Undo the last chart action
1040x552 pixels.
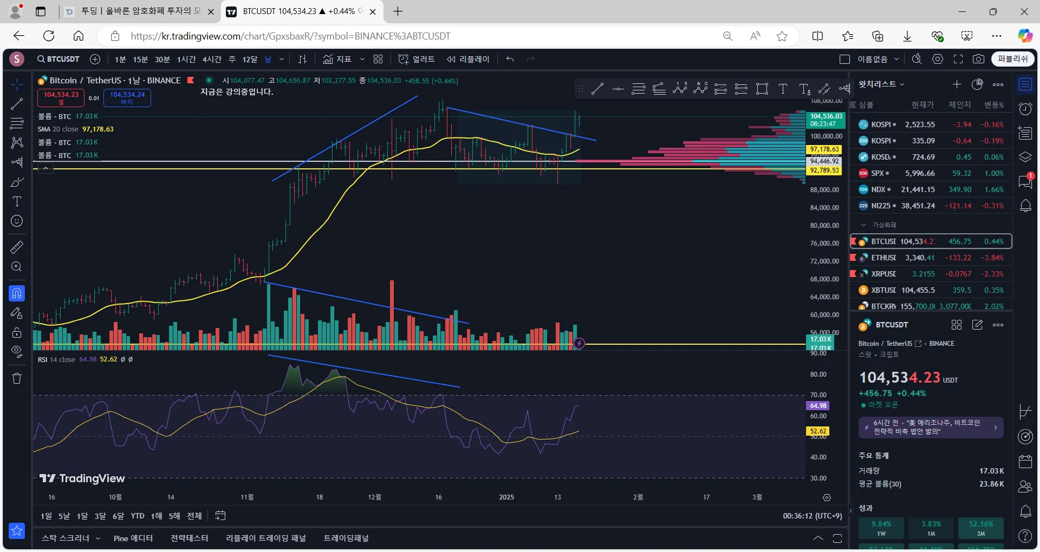(x=510, y=59)
